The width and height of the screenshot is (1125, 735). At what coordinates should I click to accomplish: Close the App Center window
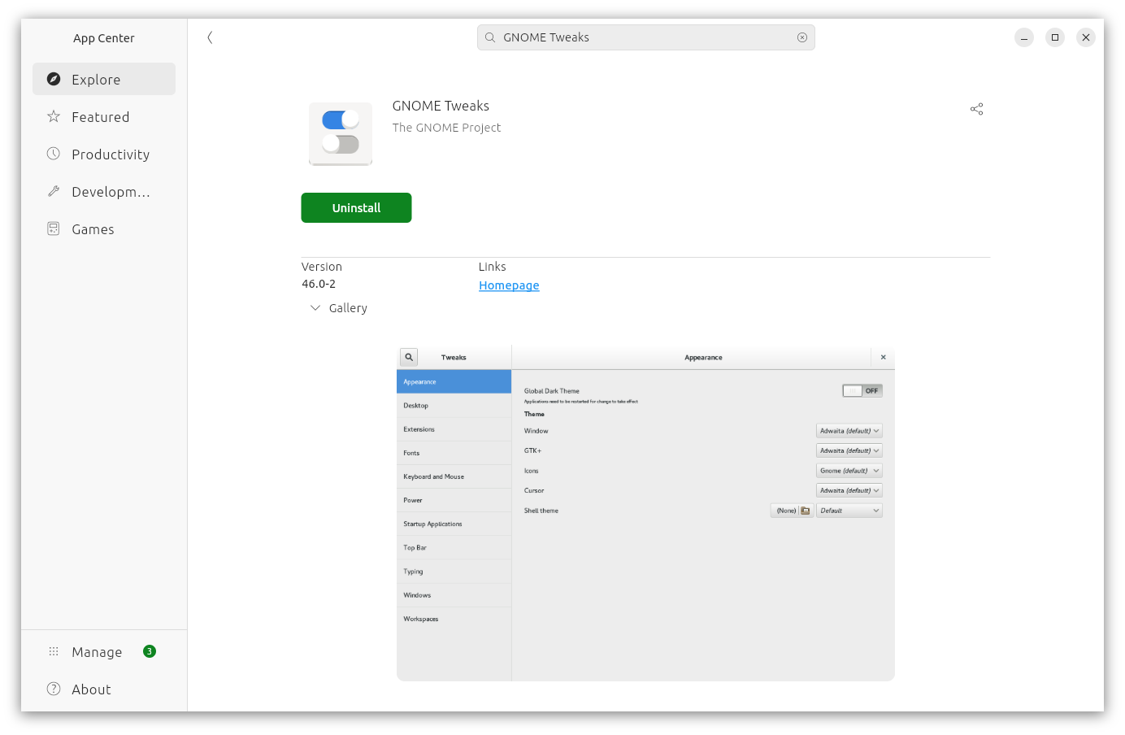click(x=1086, y=37)
